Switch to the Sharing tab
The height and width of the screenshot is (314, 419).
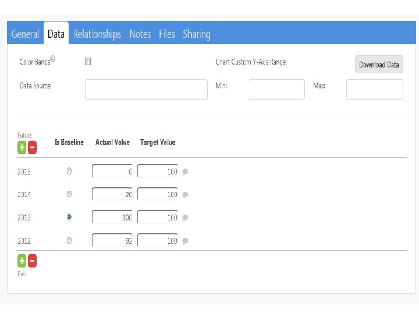[x=197, y=34]
